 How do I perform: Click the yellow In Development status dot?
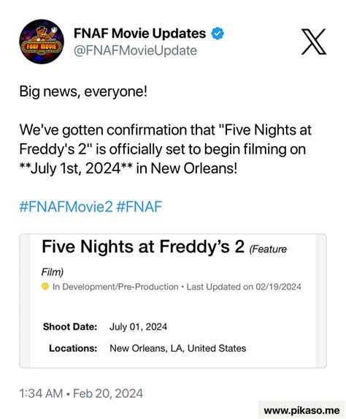(45, 286)
